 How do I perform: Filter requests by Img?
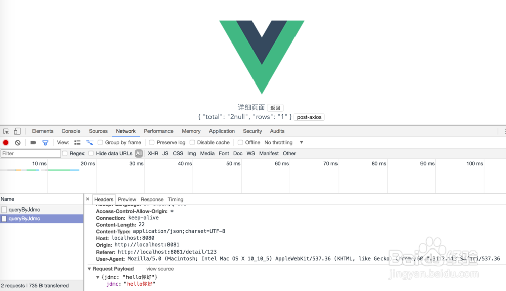[192, 153]
